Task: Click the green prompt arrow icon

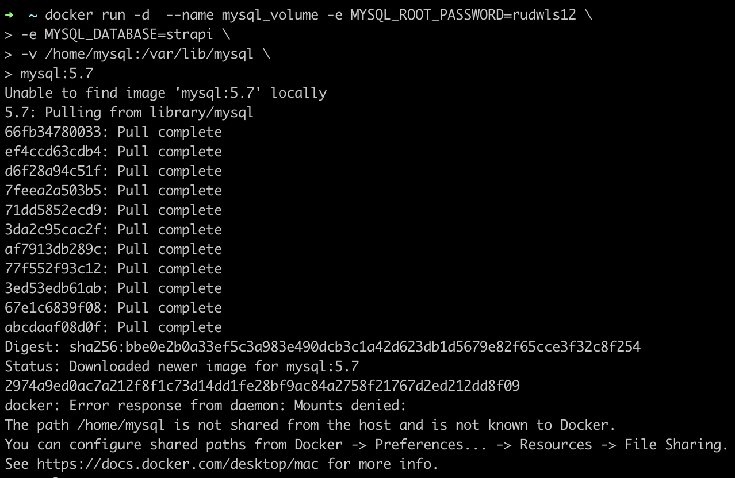Action: (9, 15)
